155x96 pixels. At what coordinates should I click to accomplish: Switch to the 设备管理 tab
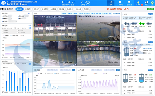(45, 9)
